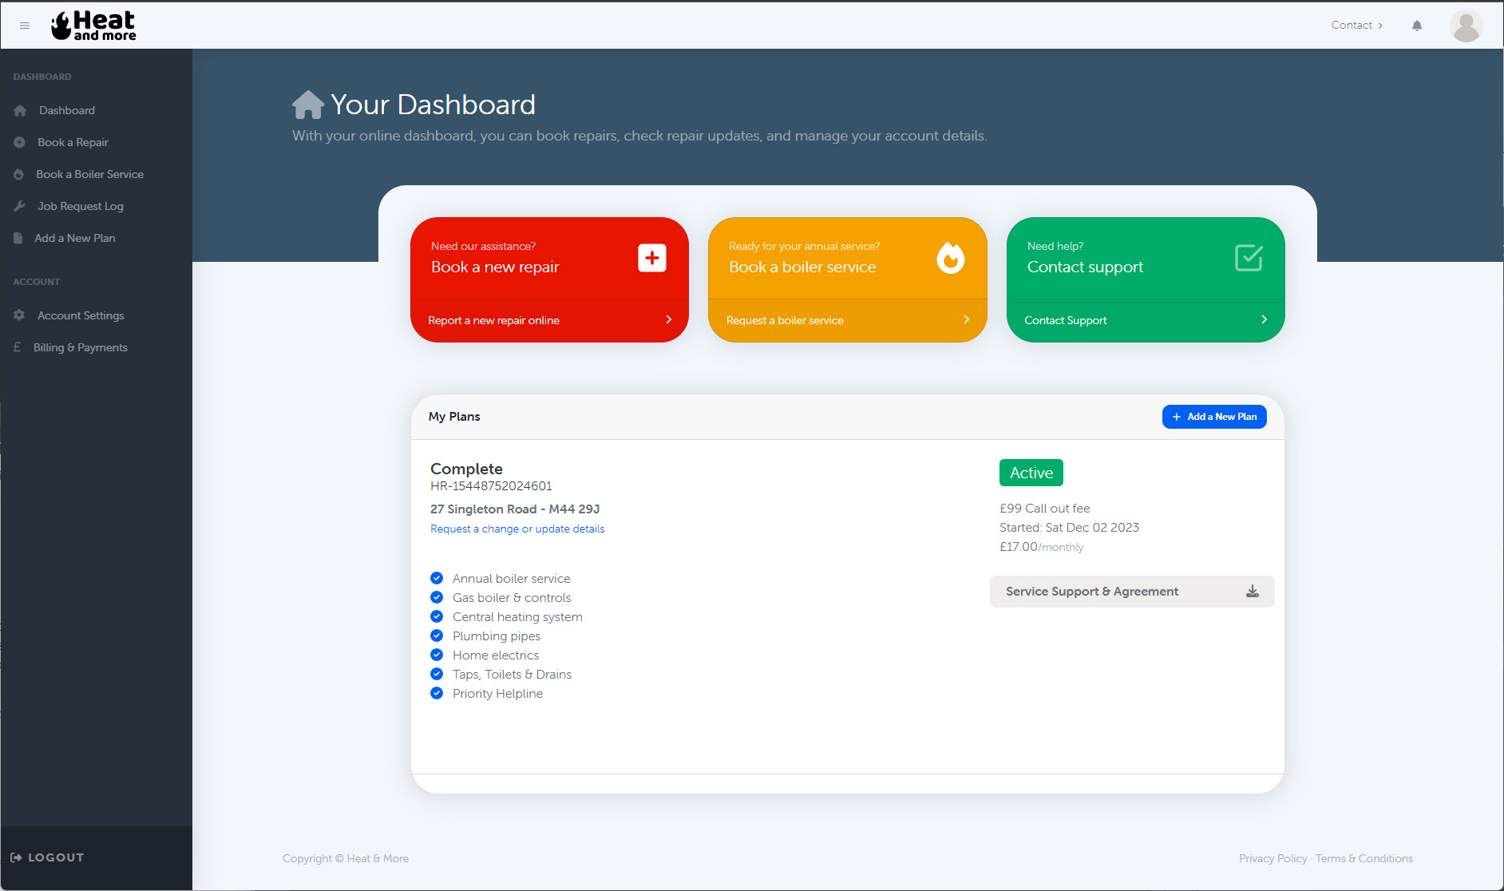Expand the Contact menu in header

(x=1356, y=26)
